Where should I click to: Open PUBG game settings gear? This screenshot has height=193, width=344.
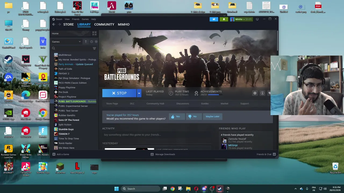pyautogui.click(x=255, y=93)
